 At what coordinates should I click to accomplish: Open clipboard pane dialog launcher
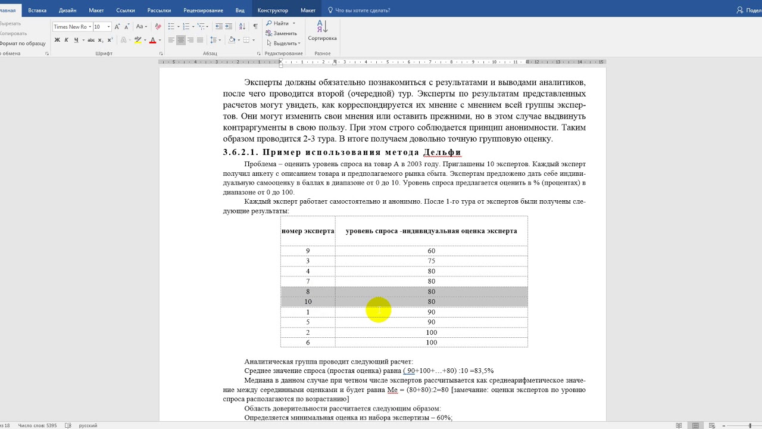(47, 54)
